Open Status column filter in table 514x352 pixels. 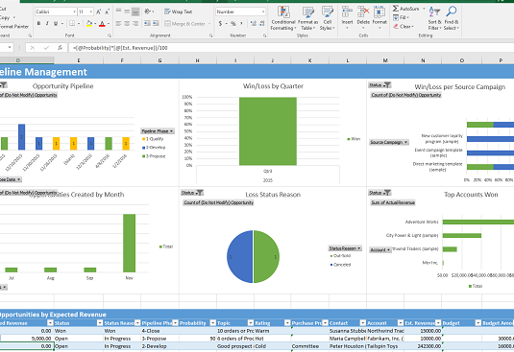[100, 323]
